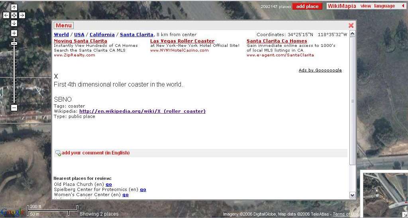
Task: Click the Ads by Goooooogle link
Action: (x=320, y=70)
